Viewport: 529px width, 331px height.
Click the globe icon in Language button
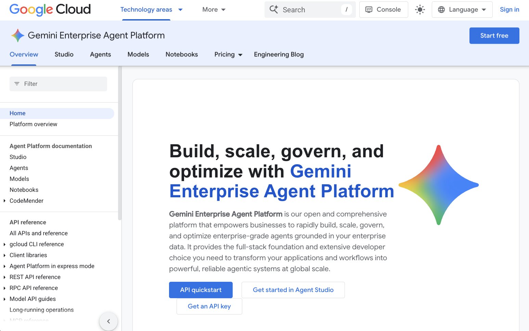click(x=441, y=10)
